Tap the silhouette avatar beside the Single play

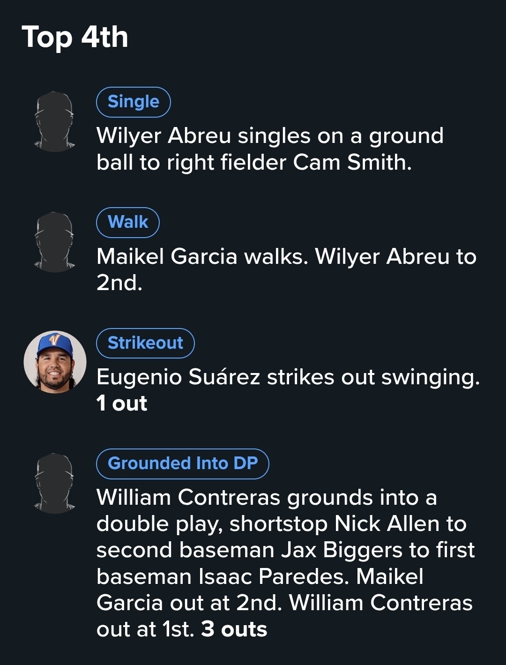[x=55, y=121]
